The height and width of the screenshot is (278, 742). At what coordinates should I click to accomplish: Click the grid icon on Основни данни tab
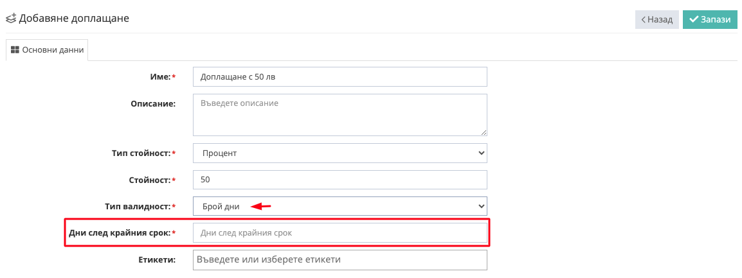click(x=15, y=50)
